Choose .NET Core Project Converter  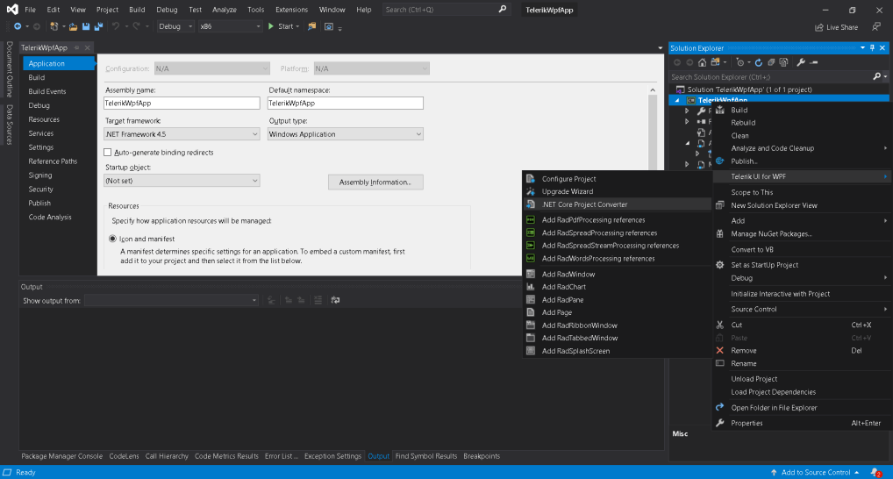618,204
